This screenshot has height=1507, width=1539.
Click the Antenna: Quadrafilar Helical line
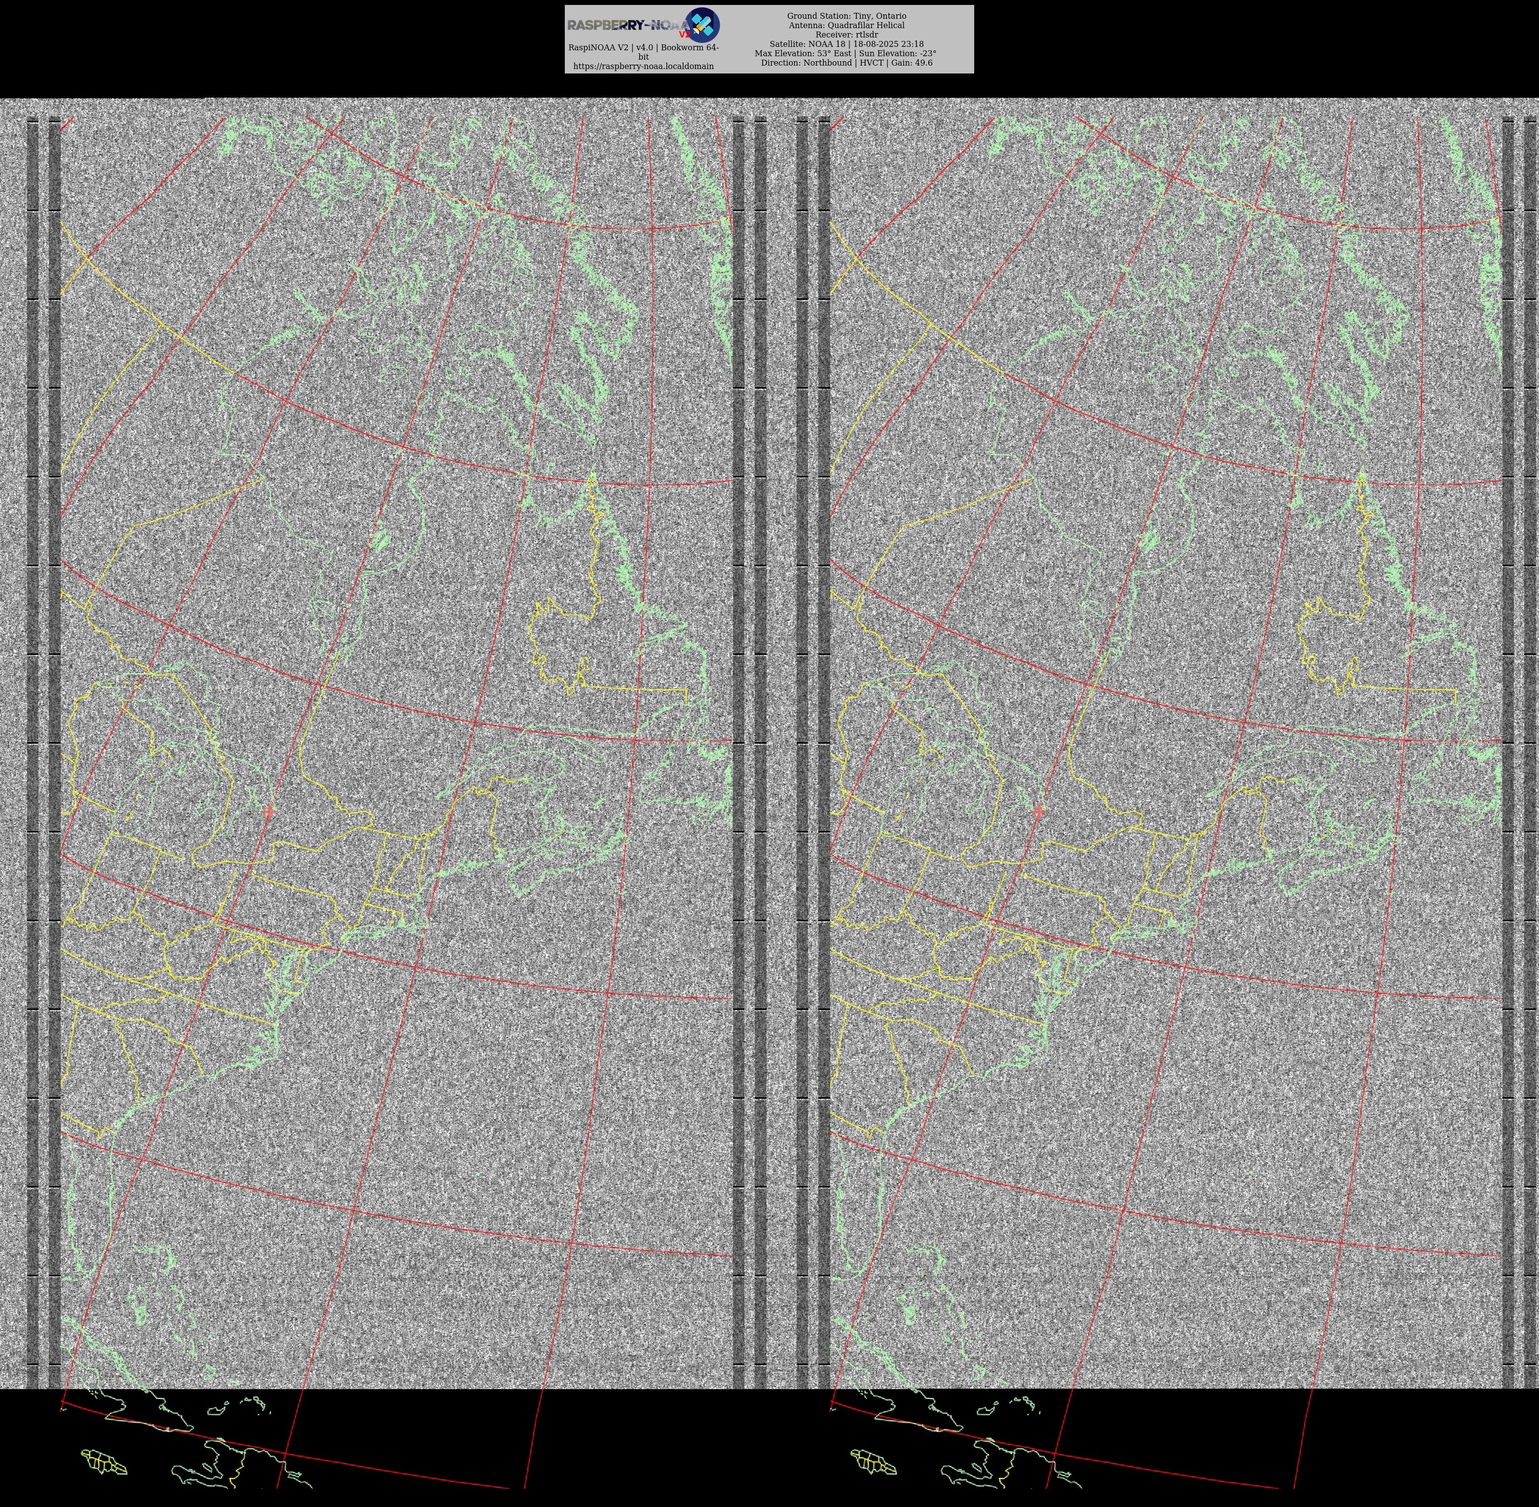pyautogui.click(x=846, y=25)
